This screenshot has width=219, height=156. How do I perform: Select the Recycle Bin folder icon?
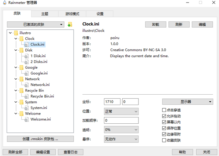coord(22,91)
